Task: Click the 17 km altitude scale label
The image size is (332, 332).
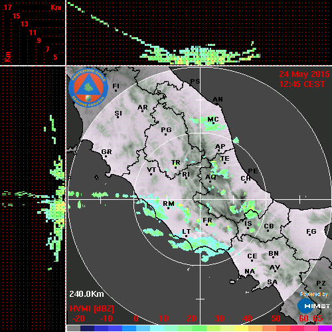Action: click(7, 7)
